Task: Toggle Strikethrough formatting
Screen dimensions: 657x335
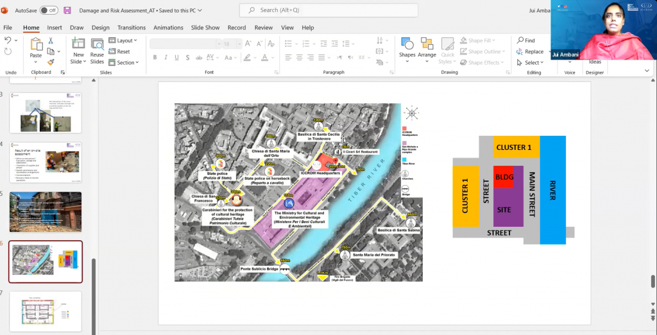Action: pyautogui.click(x=199, y=57)
